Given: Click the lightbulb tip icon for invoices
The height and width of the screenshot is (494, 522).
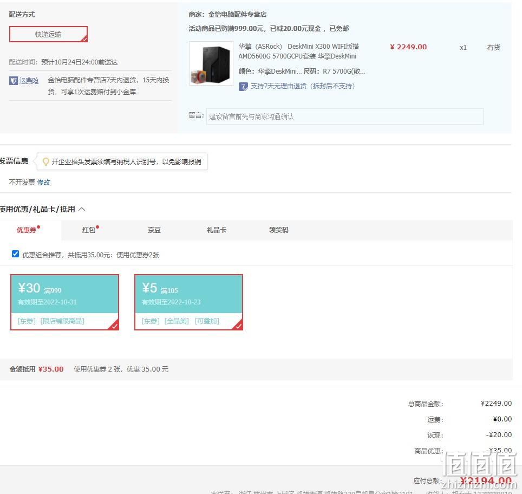Looking at the screenshot, I should click(46, 162).
